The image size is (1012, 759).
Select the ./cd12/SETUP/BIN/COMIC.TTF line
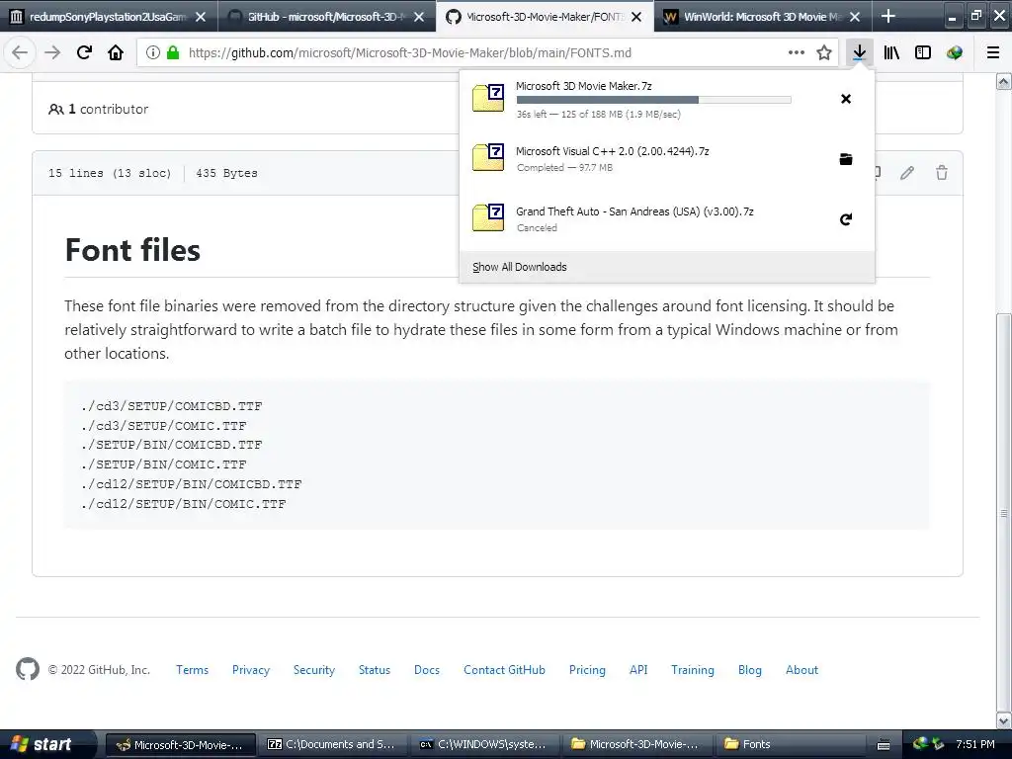[183, 503]
